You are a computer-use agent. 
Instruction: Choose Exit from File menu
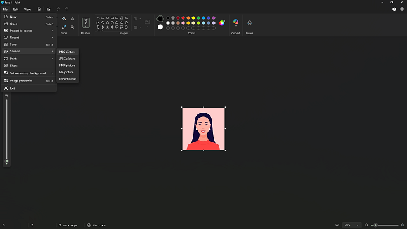point(29,88)
